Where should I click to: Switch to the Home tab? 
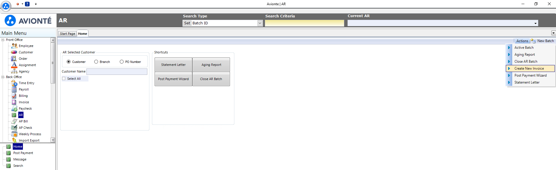pos(83,34)
